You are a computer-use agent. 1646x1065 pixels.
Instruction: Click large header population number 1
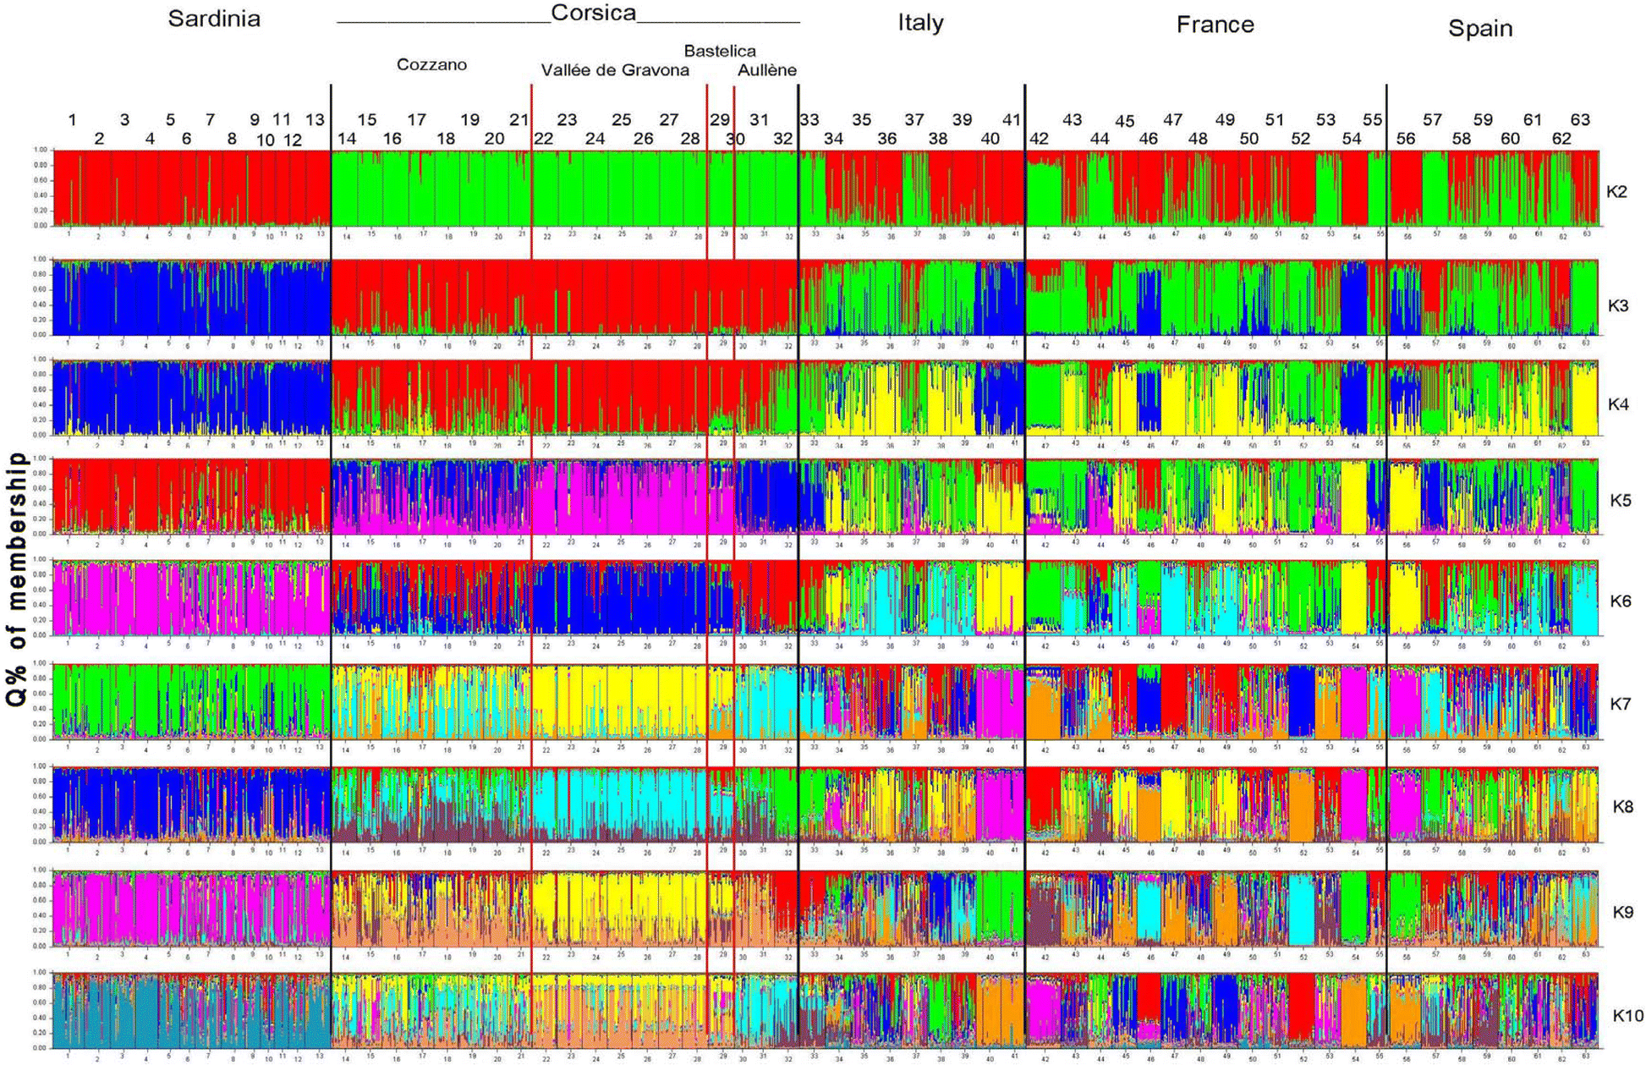click(73, 120)
